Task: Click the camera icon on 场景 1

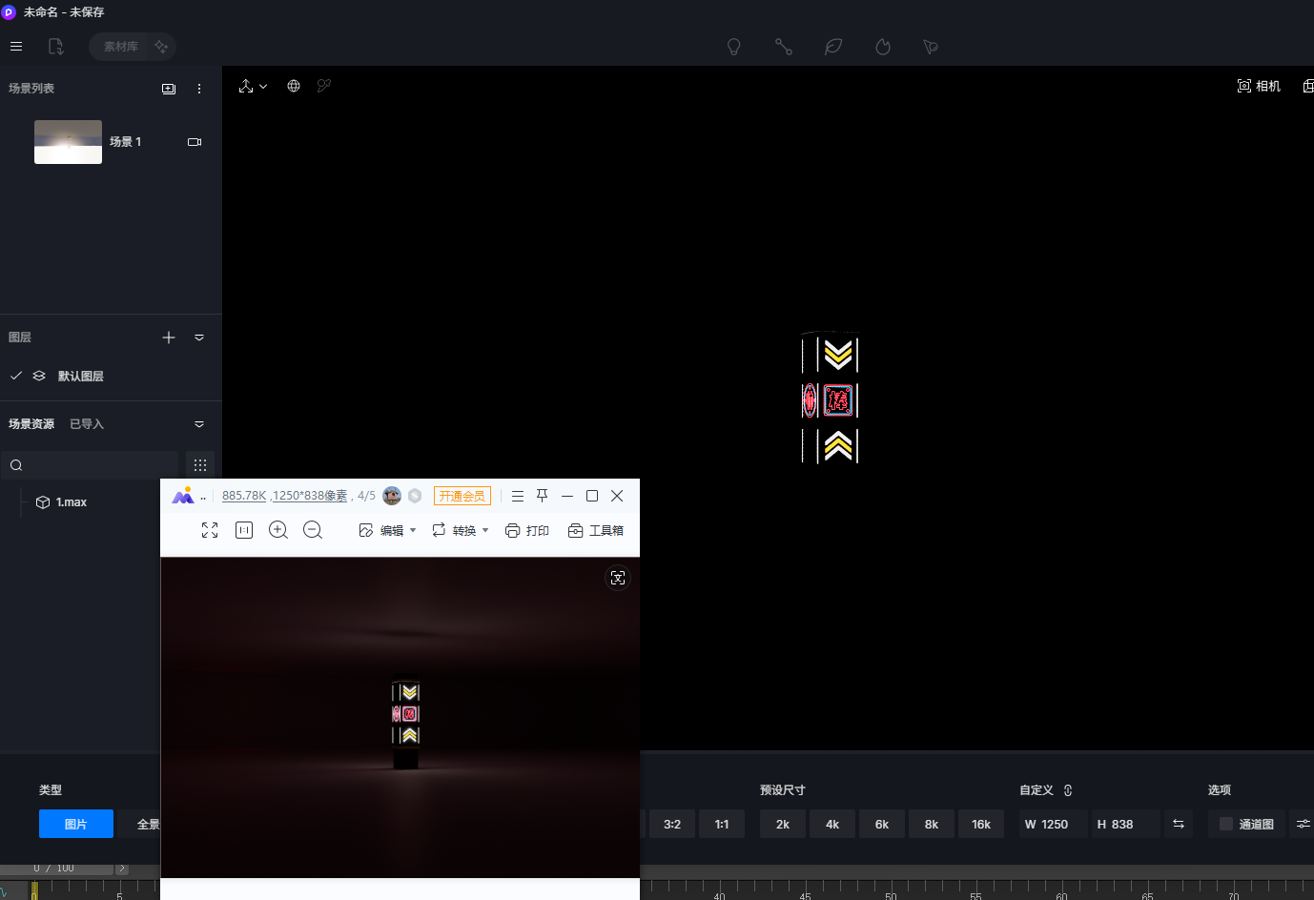Action: (195, 142)
